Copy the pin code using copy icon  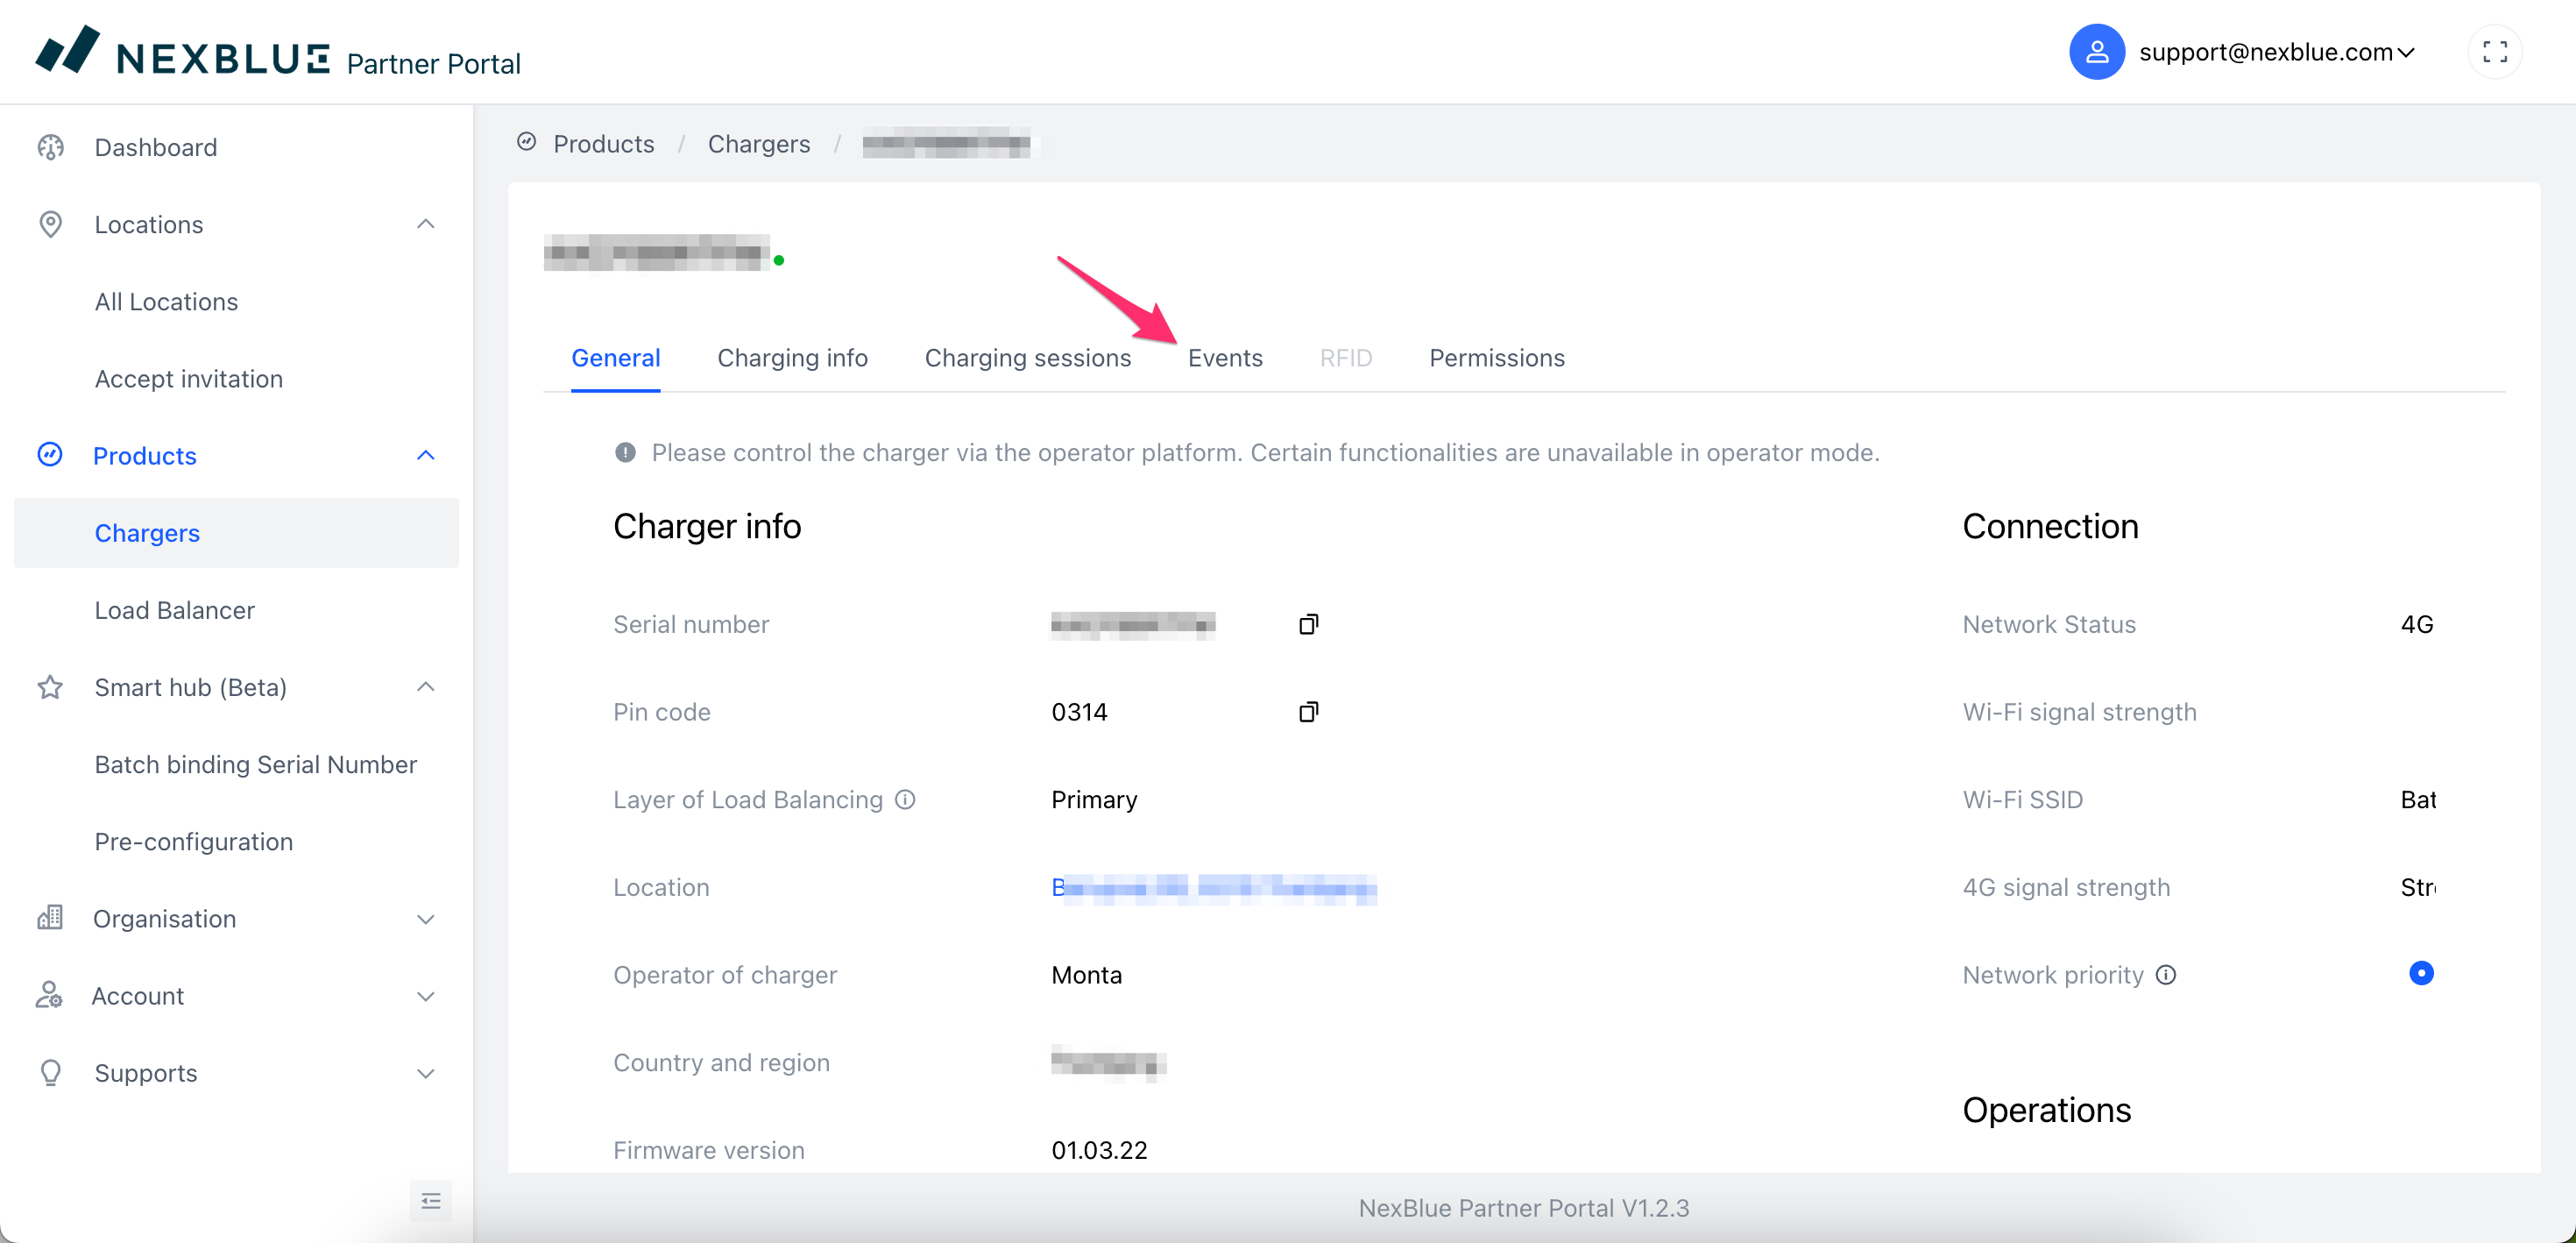tap(1308, 712)
